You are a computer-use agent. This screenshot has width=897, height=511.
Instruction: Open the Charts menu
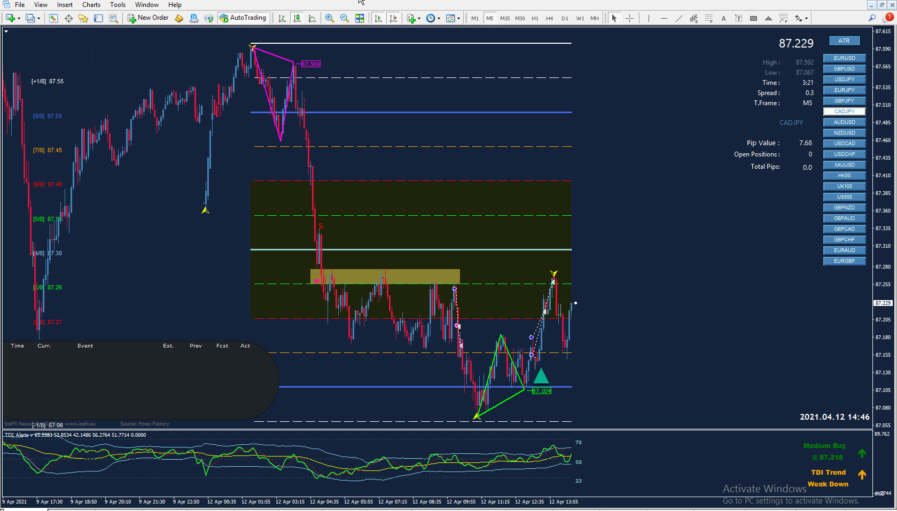coord(91,5)
